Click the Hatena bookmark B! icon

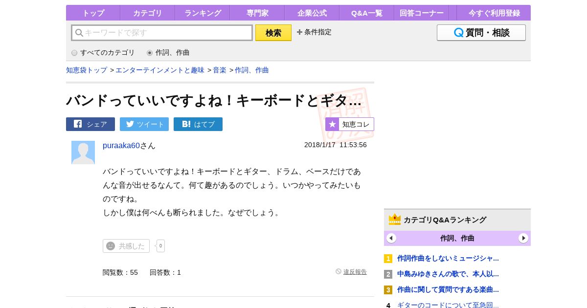pyautogui.click(x=186, y=124)
